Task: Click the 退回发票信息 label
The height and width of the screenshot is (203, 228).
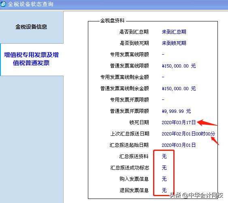Action: click(134, 190)
